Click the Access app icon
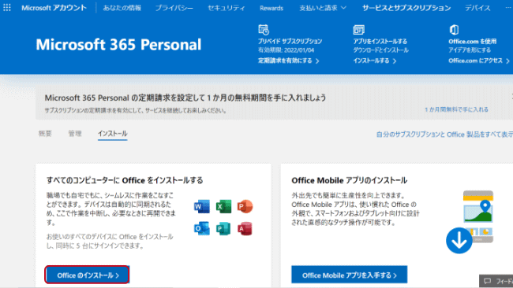The width and height of the screenshot is (513, 288). click(245, 228)
